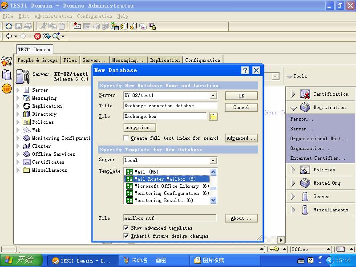
Task: Click the Start button on the taskbar
Action: pyautogui.click(x=21, y=260)
